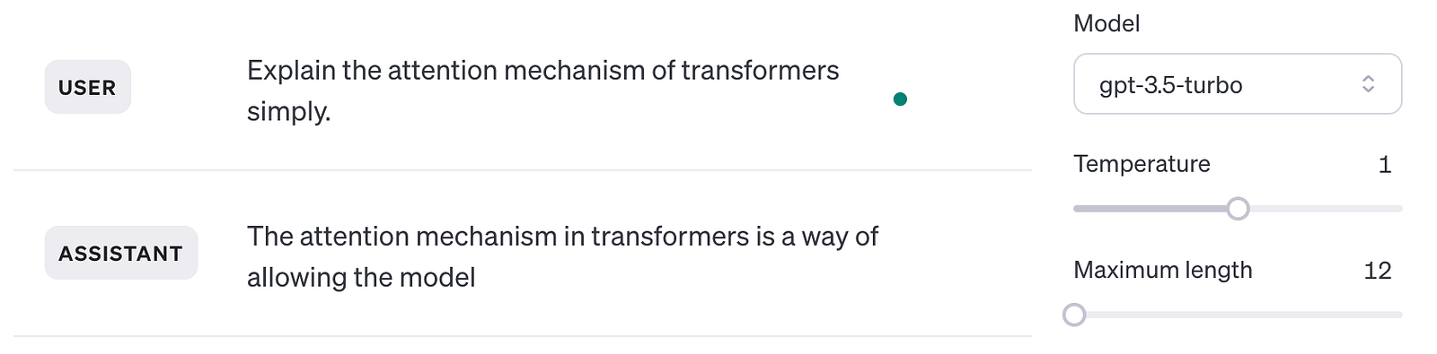Click the middle of Maximum length track
The image size is (1437, 354).
[1238, 315]
